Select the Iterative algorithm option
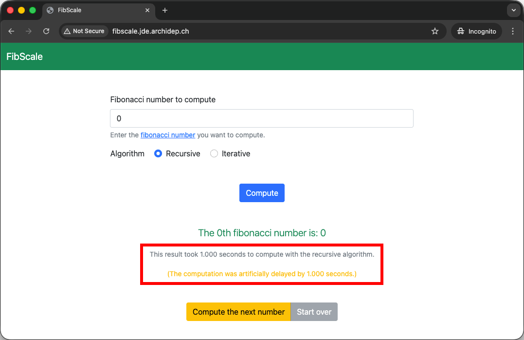The image size is (524, 340). [x=214, y=153]
